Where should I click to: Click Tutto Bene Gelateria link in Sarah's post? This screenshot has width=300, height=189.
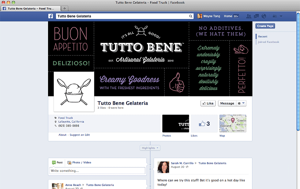point(212,163)
